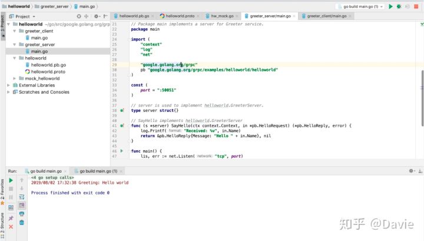Click the up-the-stack-trace arrow in Run panel
The image size is (424, 241).
[22, 180]
